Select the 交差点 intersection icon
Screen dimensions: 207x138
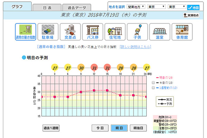click(70, 32)
